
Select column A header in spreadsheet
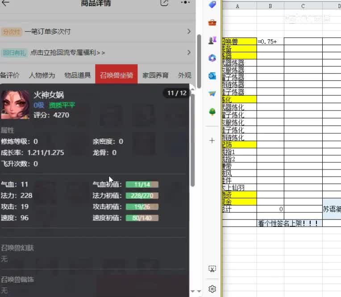click(x=239, y=6)
